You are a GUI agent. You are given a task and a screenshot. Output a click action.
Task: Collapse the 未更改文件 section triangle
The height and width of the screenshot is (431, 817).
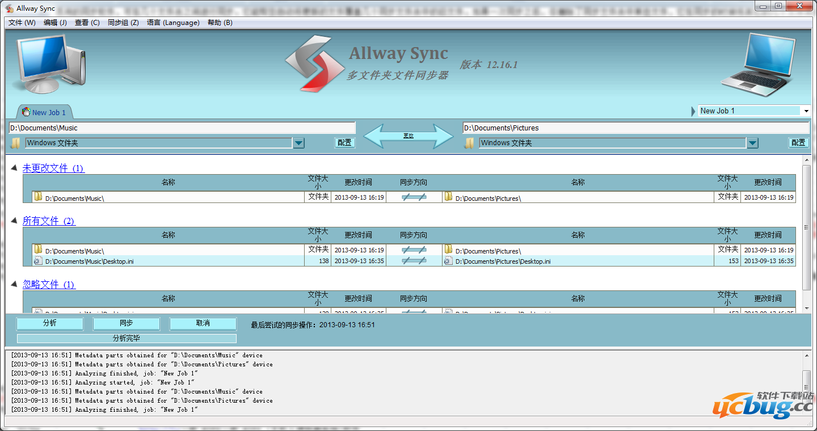[x=14, y=168]
